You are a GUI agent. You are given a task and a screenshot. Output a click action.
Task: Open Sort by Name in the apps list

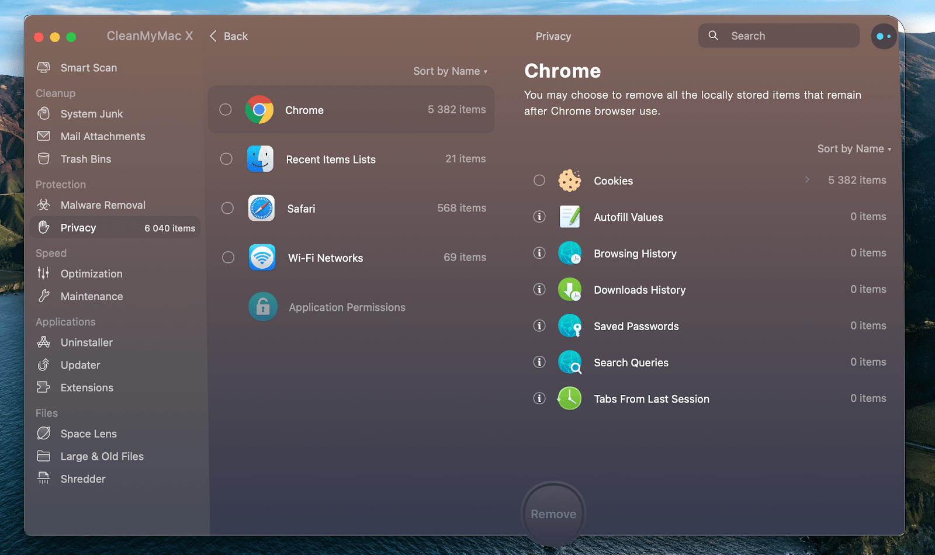point(450,71)
